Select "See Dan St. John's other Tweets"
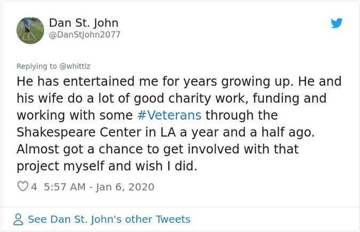This screenshot has height=232, width=360. click(x=109, y=219)
